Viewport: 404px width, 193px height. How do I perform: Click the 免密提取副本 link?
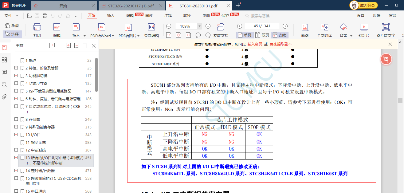pyautogui.click(x=281, y=44)
